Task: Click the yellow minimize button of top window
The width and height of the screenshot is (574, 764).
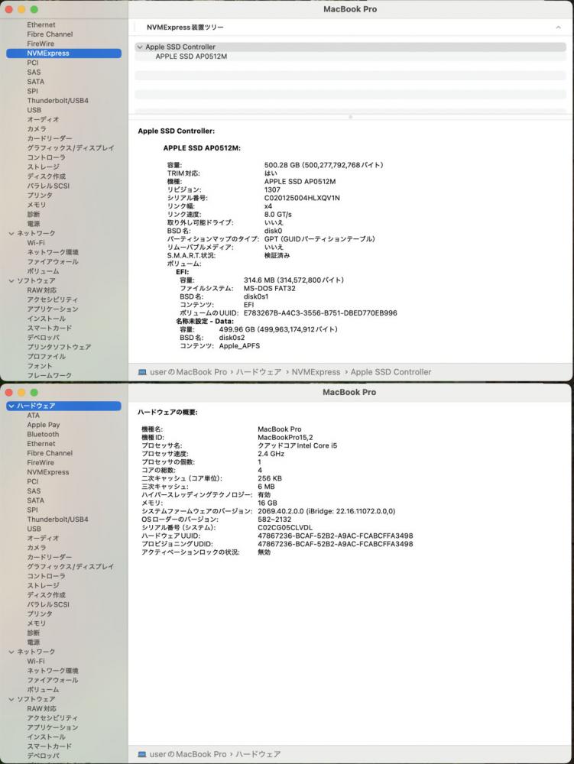Action: (21, 9)
